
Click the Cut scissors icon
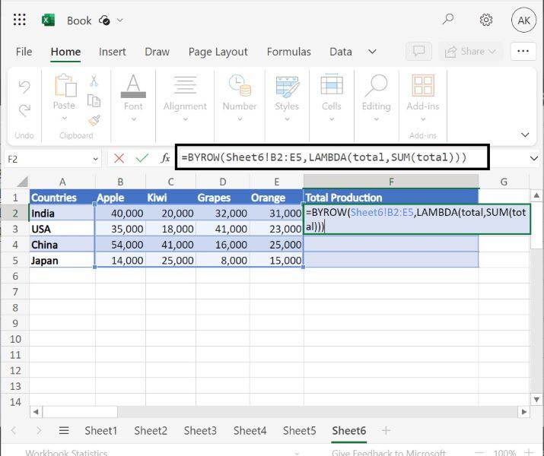coord(94,81)
